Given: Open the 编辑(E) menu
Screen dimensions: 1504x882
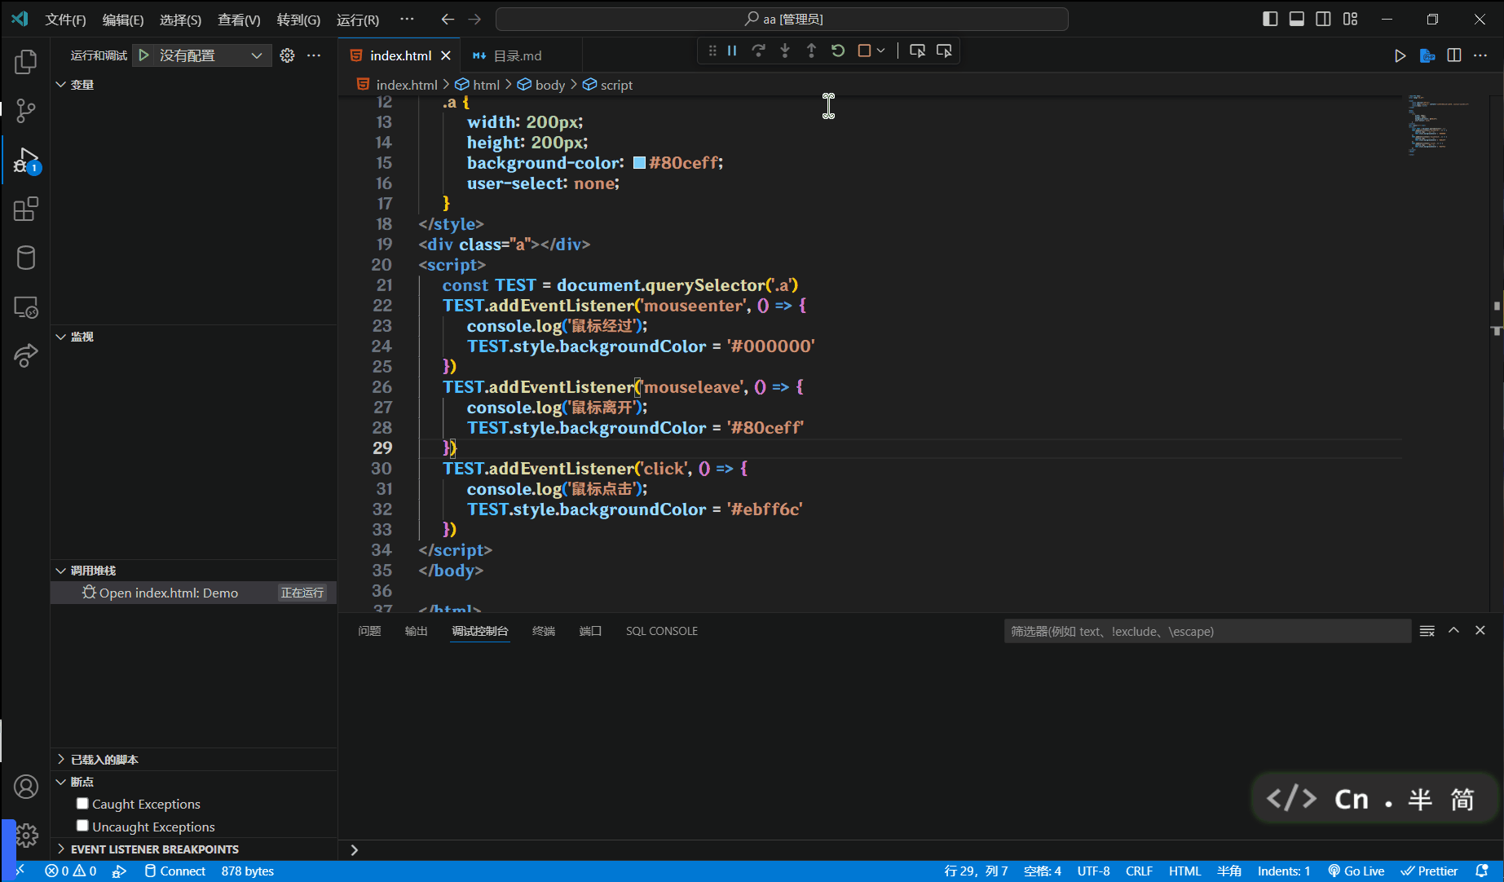Looking at the screenshot, I should click(x=123, y=20).
